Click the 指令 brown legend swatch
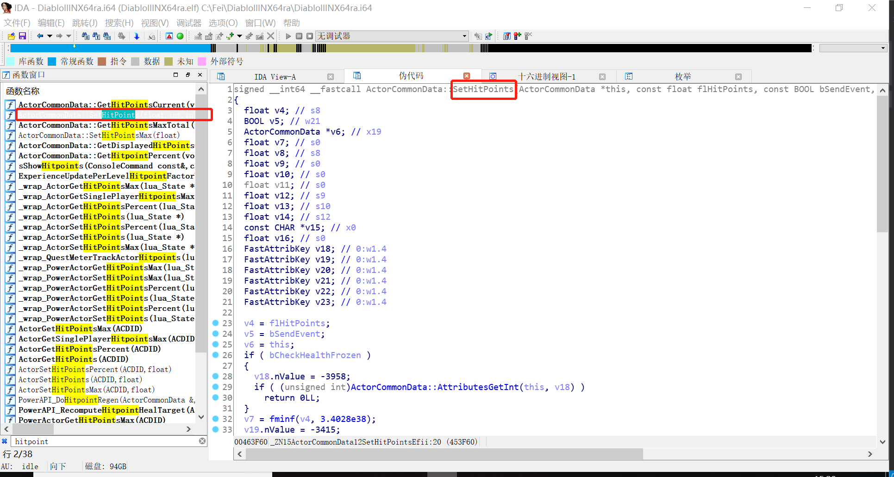 [102, 61]
